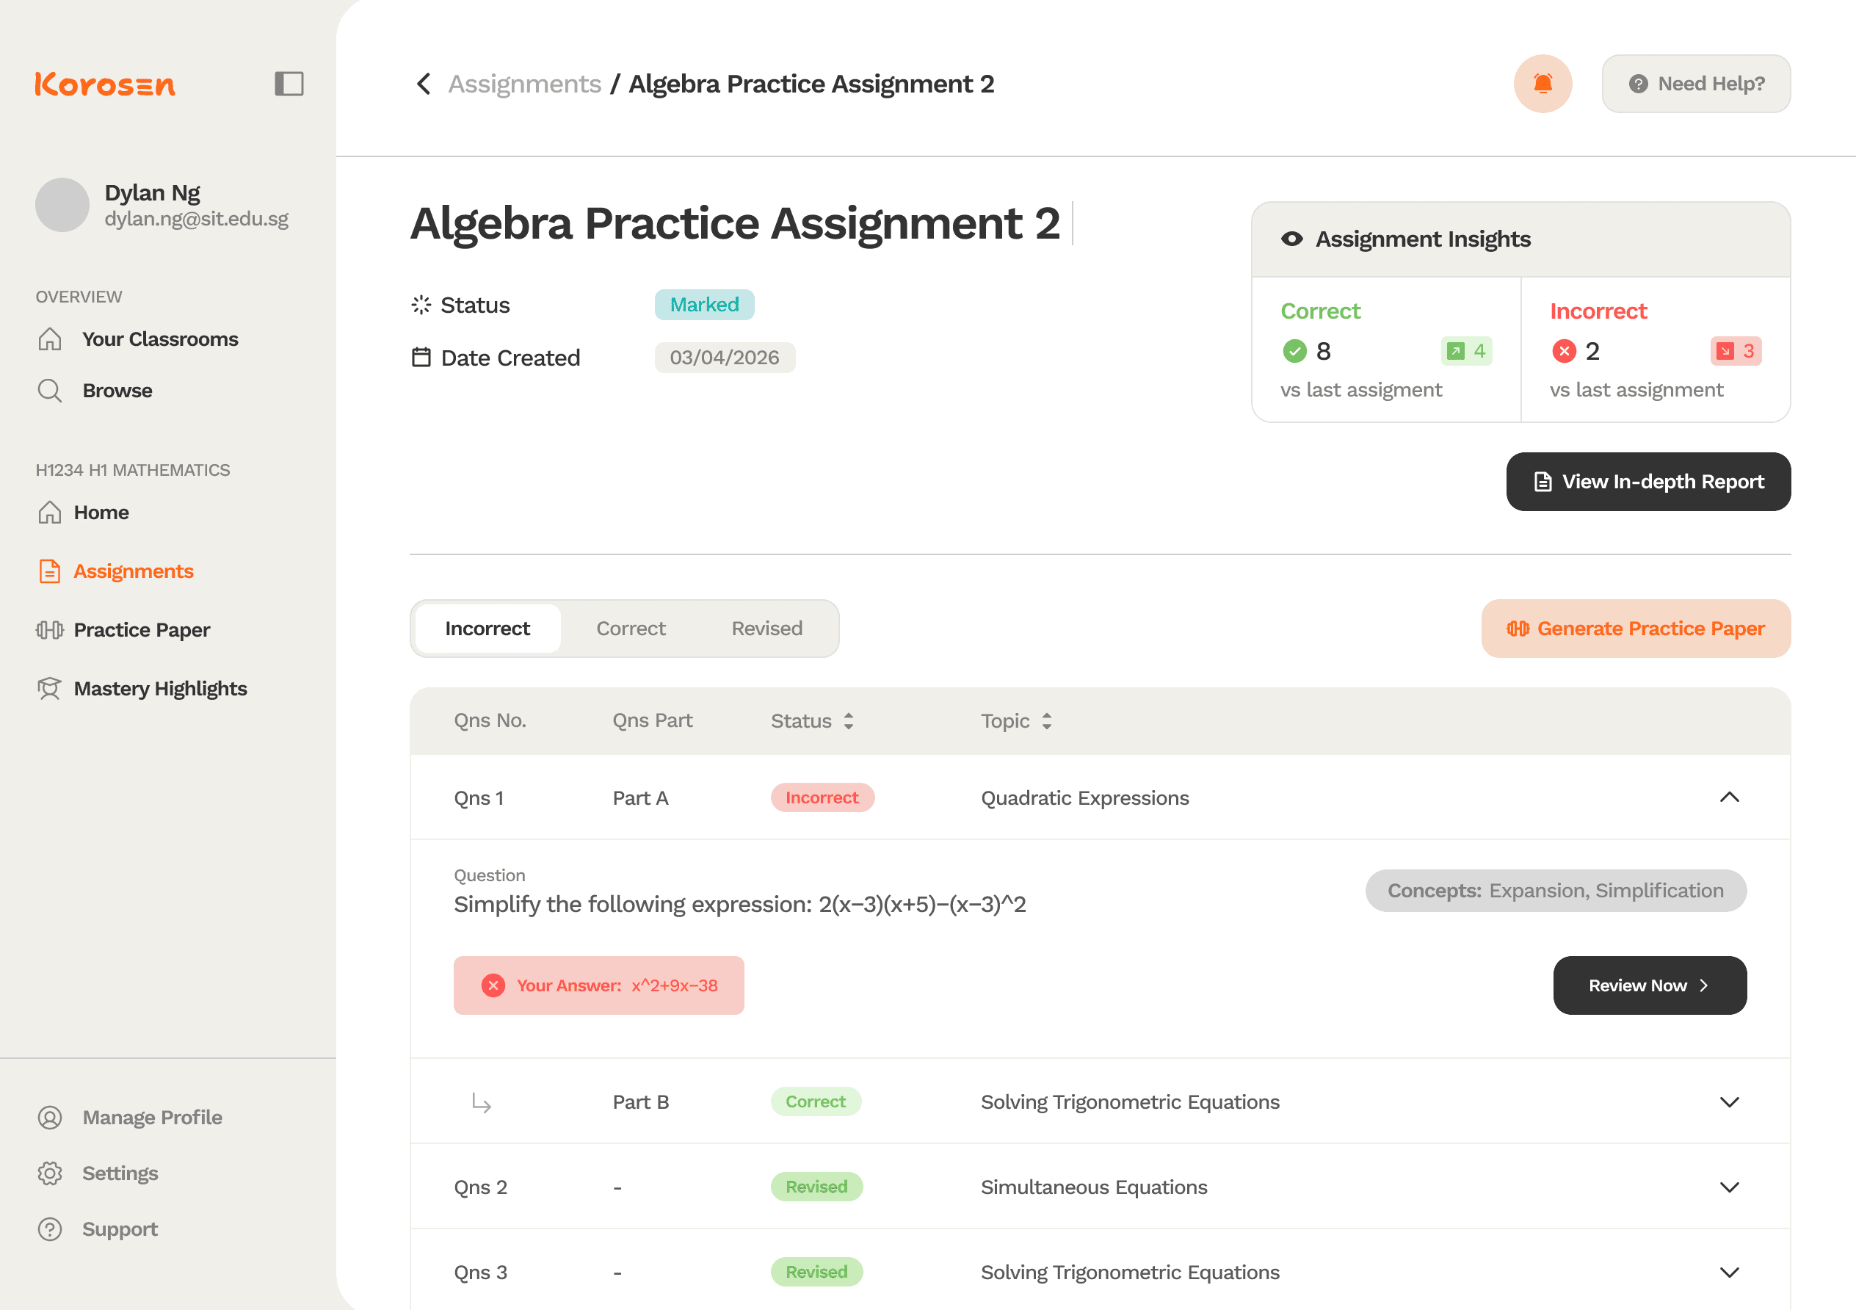The image size is (1856, 1310).
Task: Click the Review Now button
Action: [x=1649, y=985]
